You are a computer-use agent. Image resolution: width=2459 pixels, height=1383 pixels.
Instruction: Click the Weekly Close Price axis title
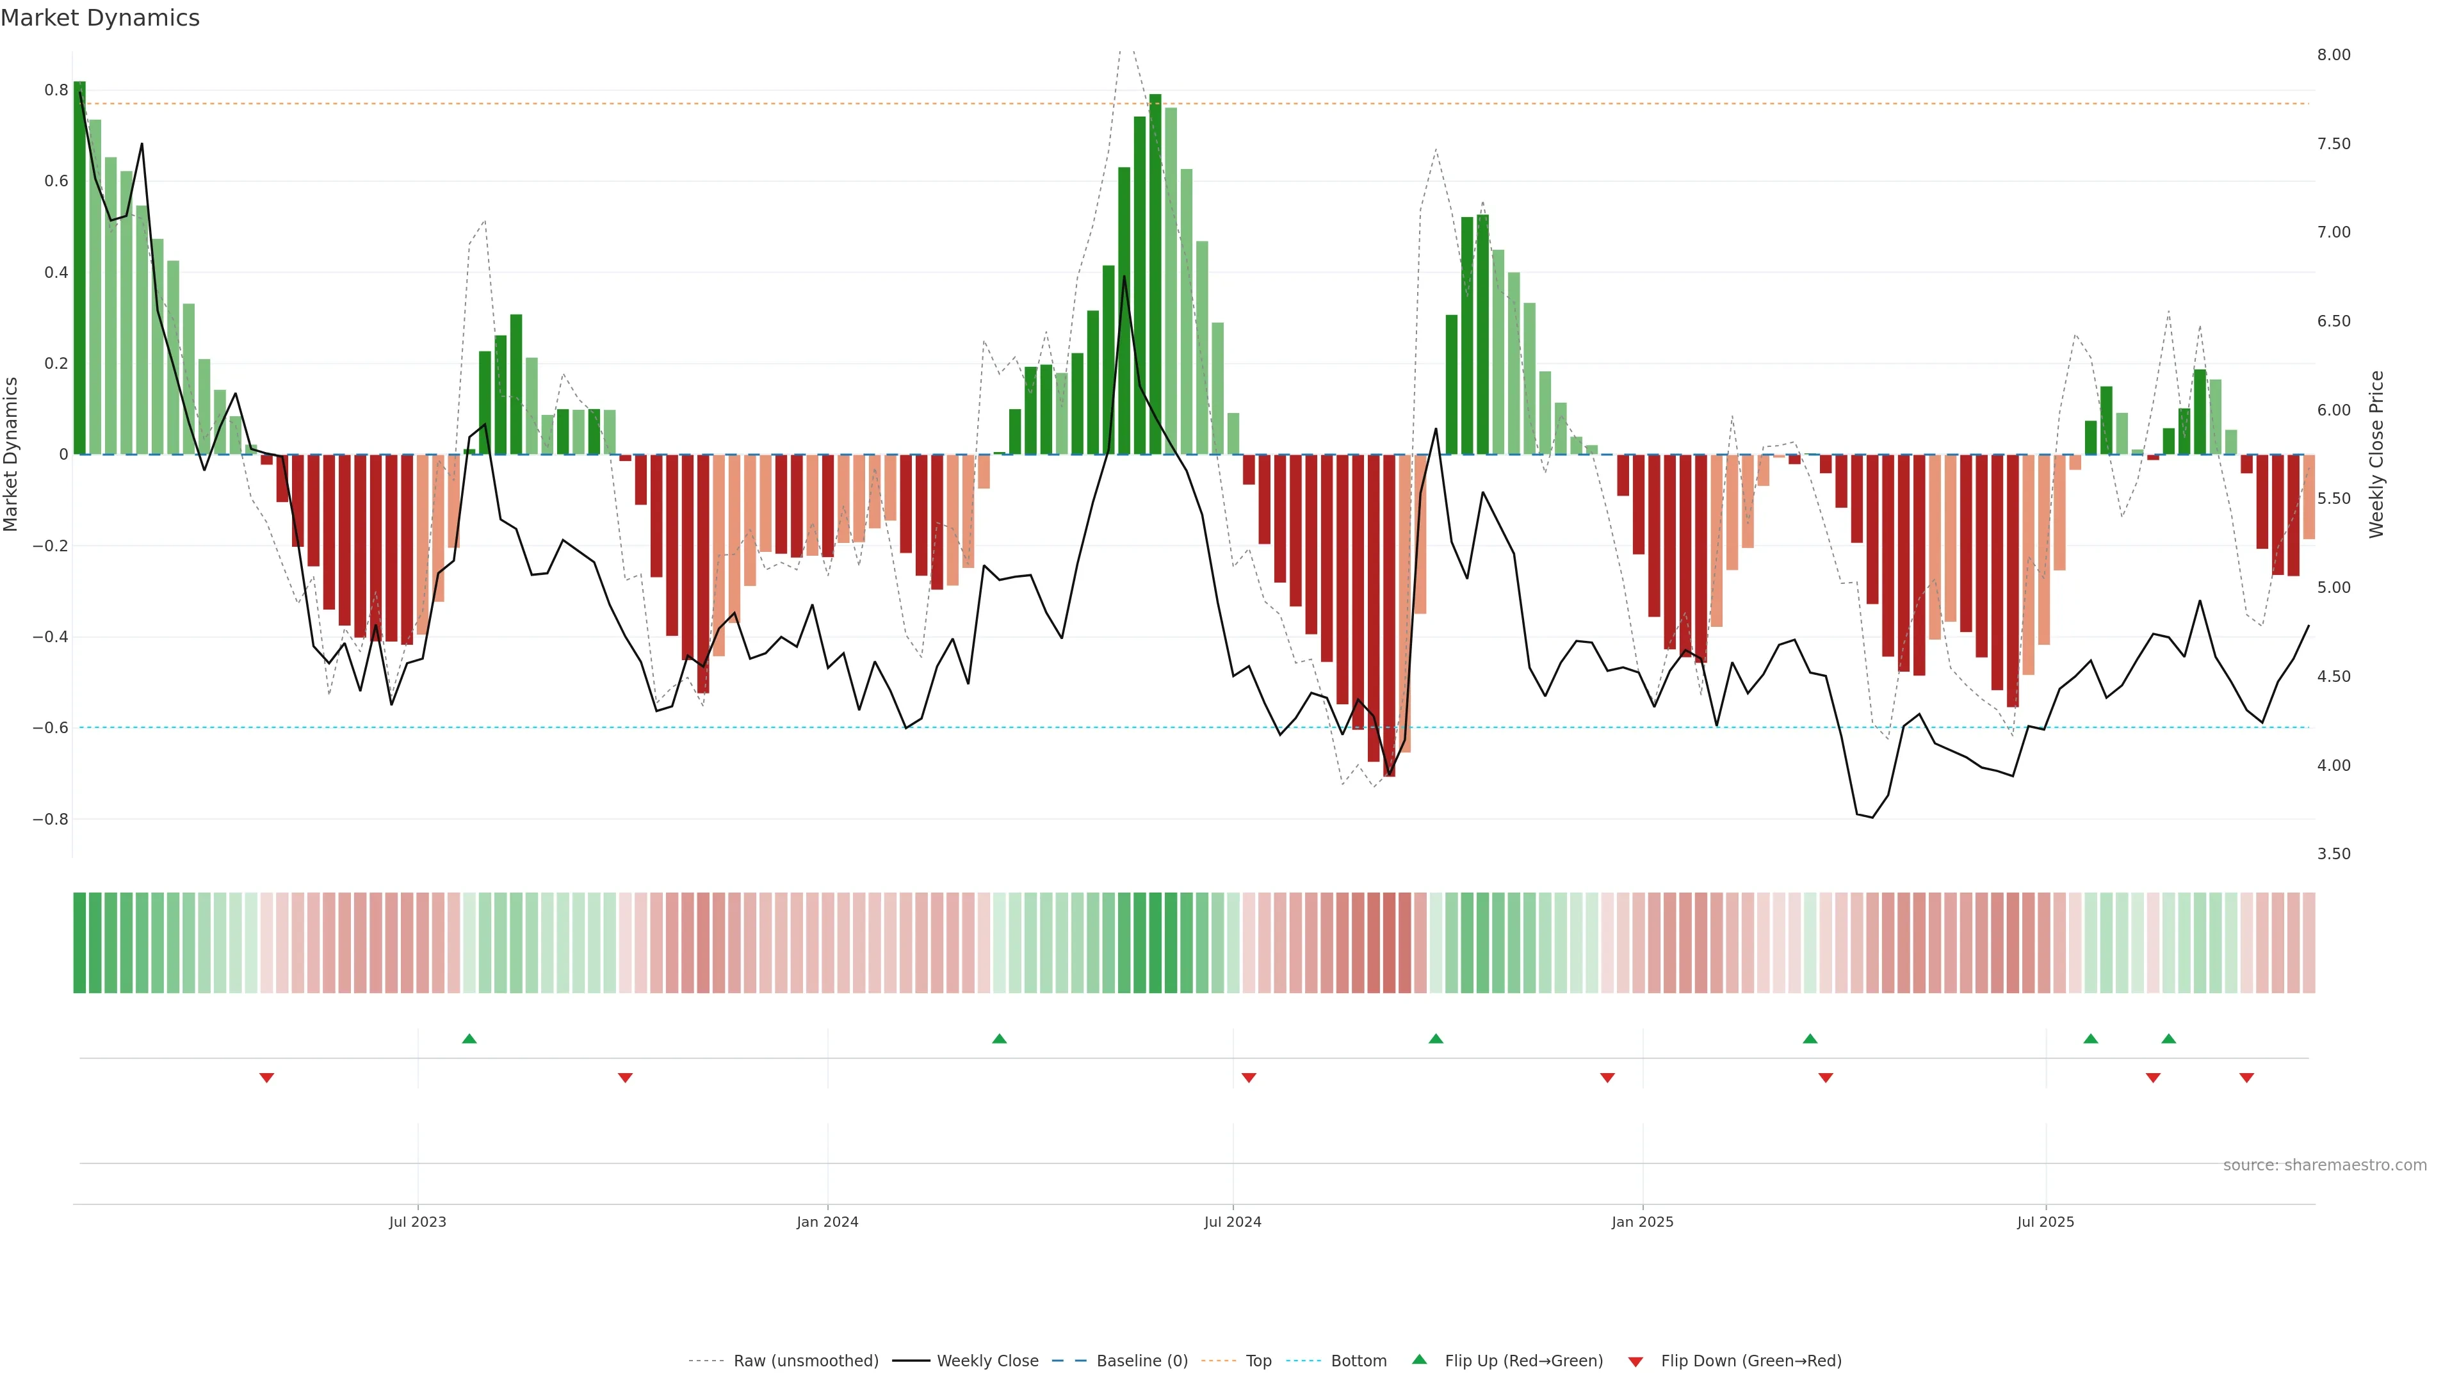[x=2376, y=455]
